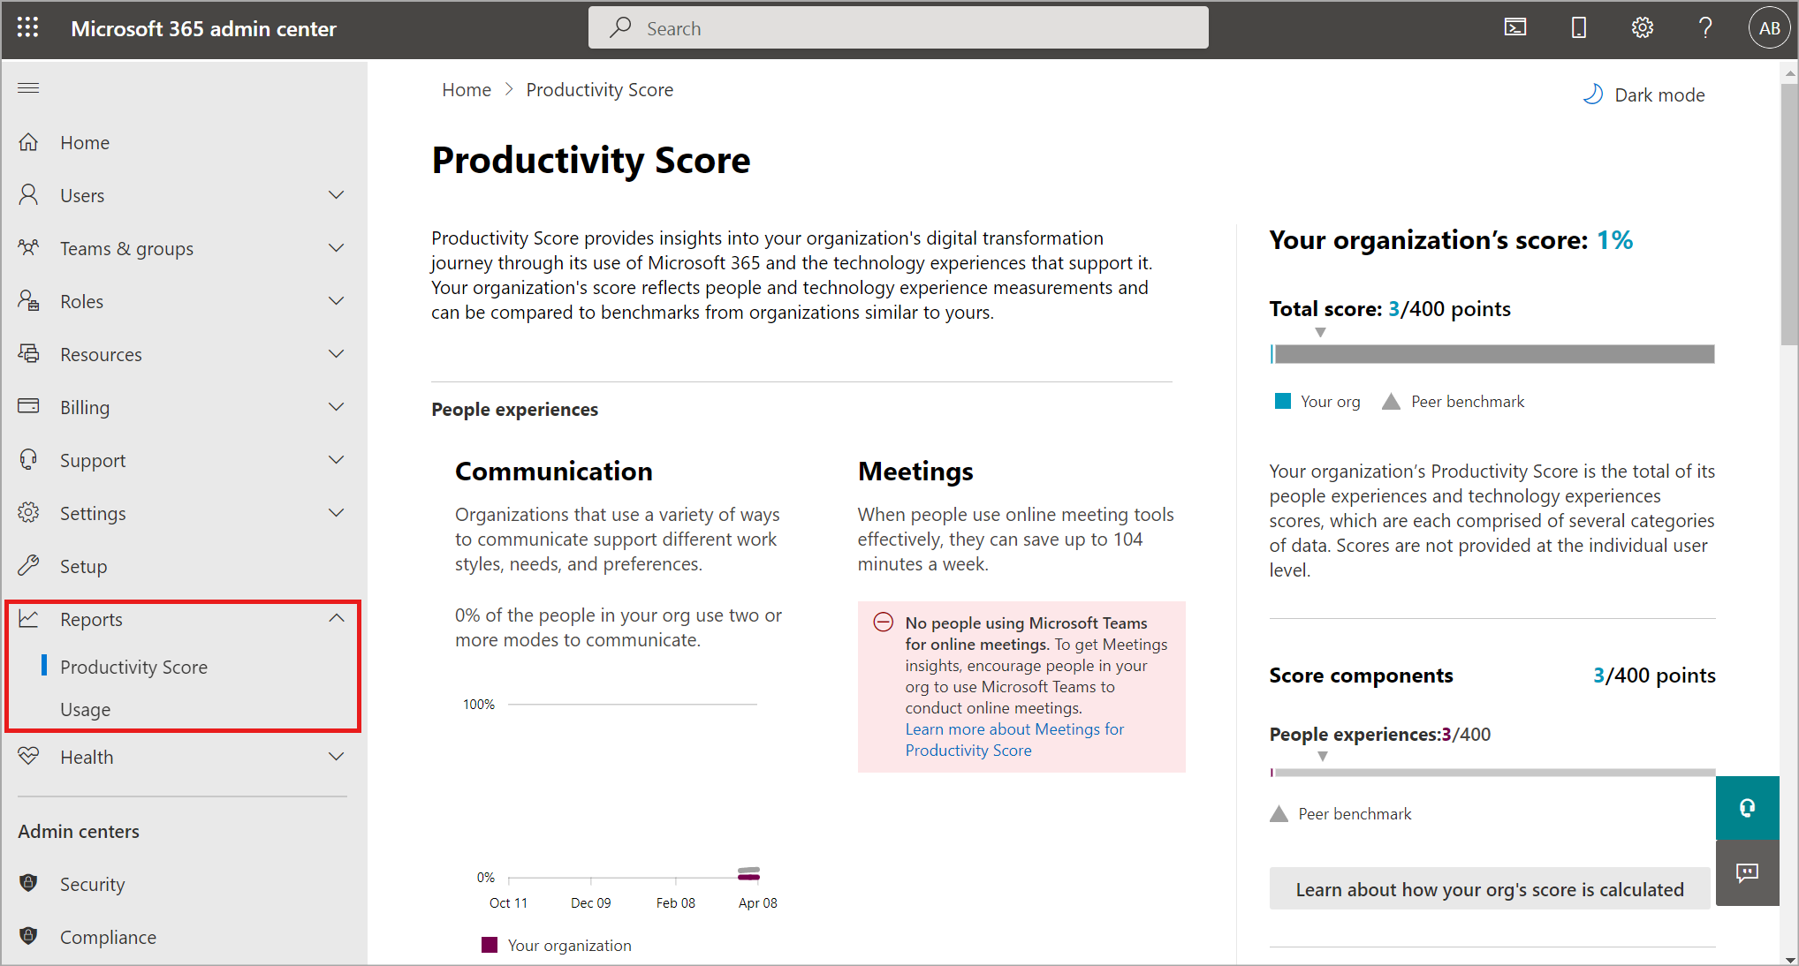
Task: Click the Roles icon in sidebar
Action: 28,301
